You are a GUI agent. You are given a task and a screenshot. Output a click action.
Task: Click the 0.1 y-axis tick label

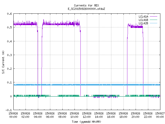point(9,82)
